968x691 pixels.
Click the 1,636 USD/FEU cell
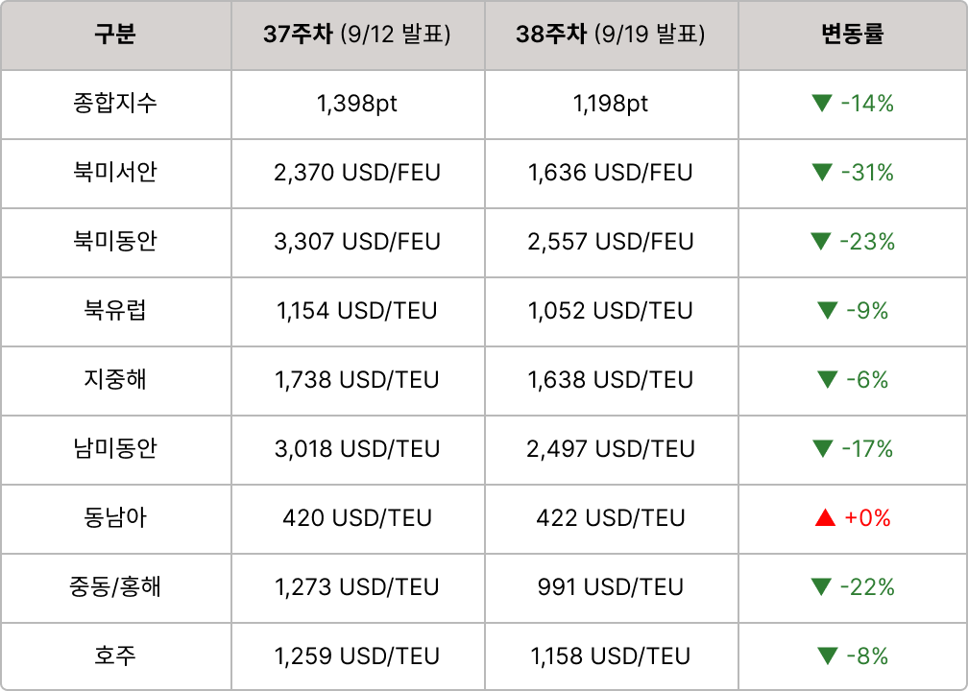click(611, 173)
